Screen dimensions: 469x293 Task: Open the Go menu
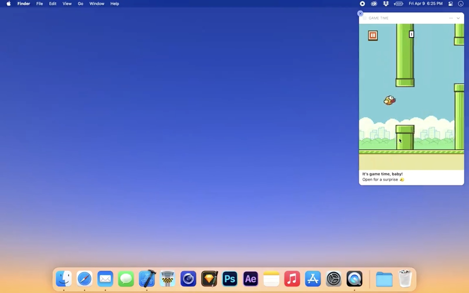pyautogui.click(x=80, y=4)
